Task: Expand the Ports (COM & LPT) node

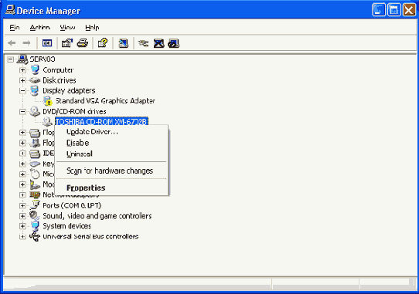Action: pyautogui.click(x=22, y=206)
